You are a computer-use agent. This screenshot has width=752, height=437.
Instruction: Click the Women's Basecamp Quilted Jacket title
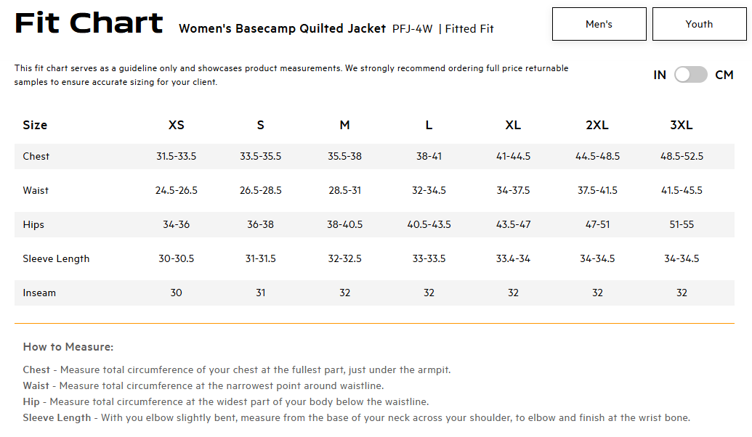(x=282, y=29)
